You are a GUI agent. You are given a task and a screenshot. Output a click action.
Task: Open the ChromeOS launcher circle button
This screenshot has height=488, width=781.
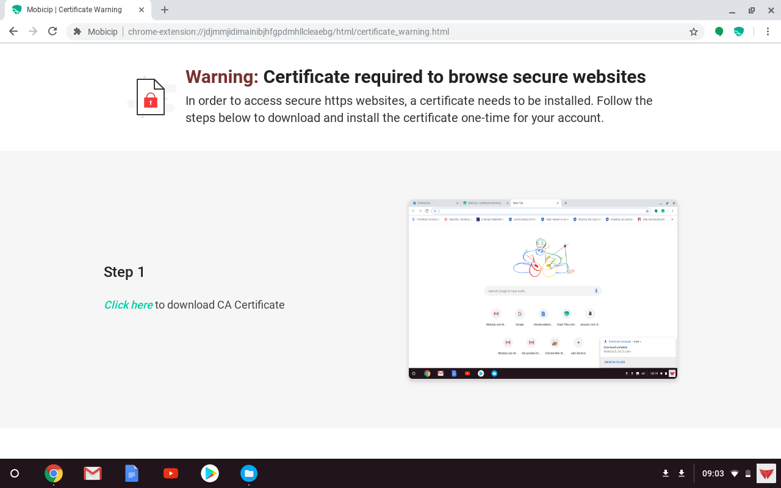(15, 473)
